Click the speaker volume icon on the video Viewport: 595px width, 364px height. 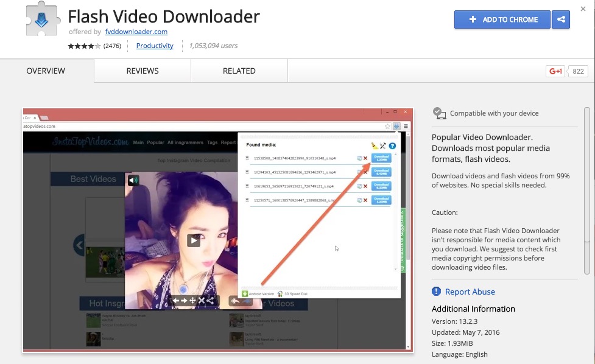coord(133,180)
